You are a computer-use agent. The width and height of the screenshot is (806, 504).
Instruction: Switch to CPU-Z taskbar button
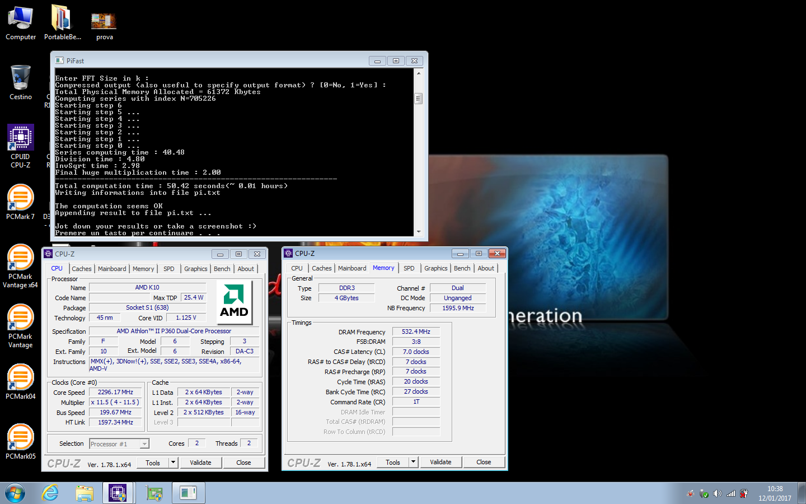click(118, 493)
